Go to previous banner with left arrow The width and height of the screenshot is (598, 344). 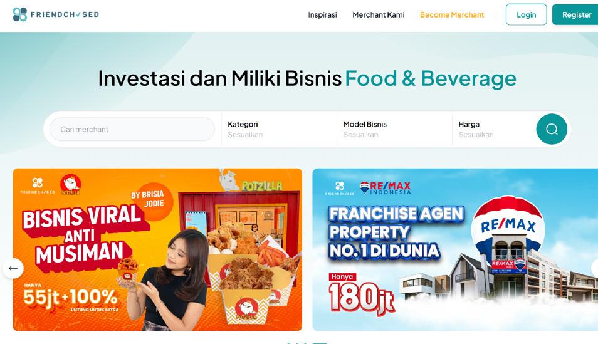(13, 268)
